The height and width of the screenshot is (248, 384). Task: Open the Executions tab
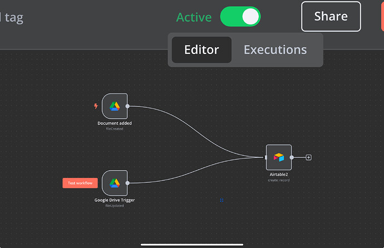(275, 50)
